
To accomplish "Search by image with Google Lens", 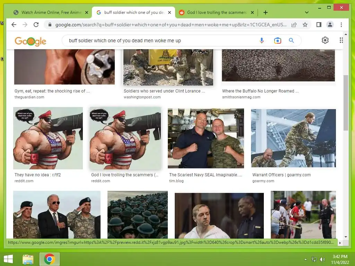I will click(277, 41).
